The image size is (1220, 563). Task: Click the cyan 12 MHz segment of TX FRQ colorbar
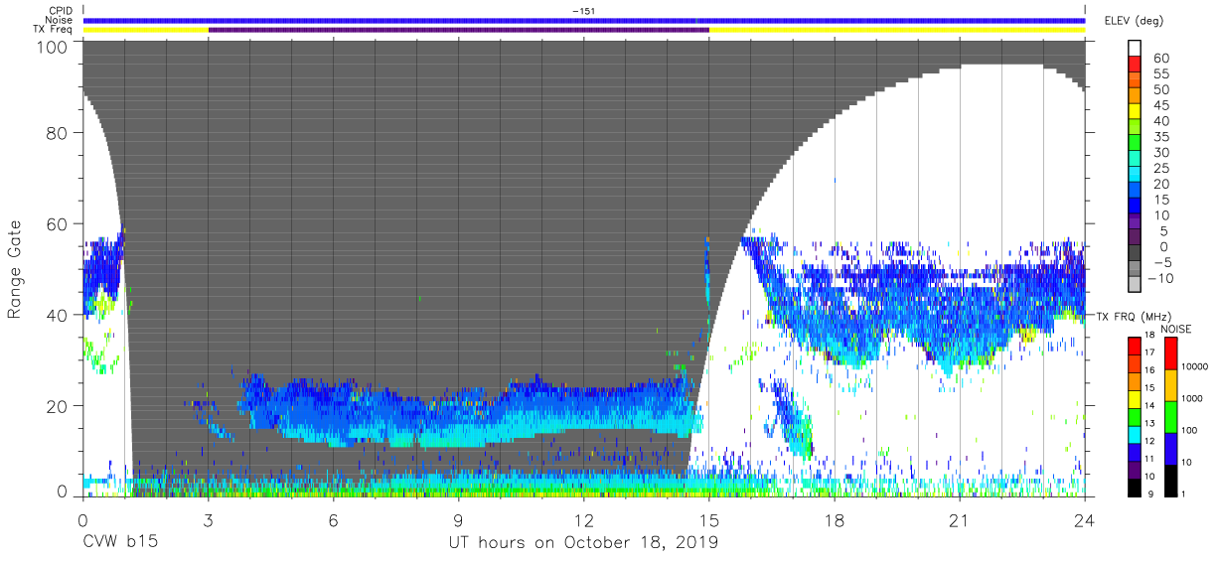[x=1135, y=435]
